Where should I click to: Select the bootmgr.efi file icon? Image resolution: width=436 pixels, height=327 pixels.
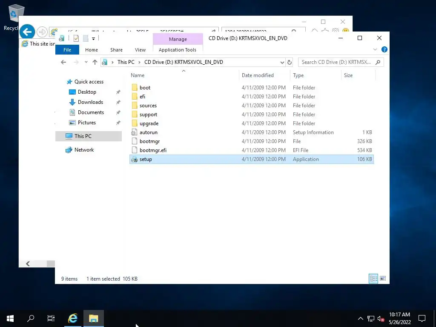point(135,150)
